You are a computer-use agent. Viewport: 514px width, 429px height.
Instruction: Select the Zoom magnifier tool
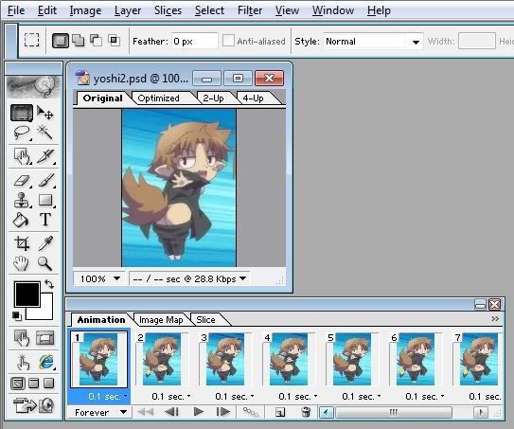click(x=44, y=263)
